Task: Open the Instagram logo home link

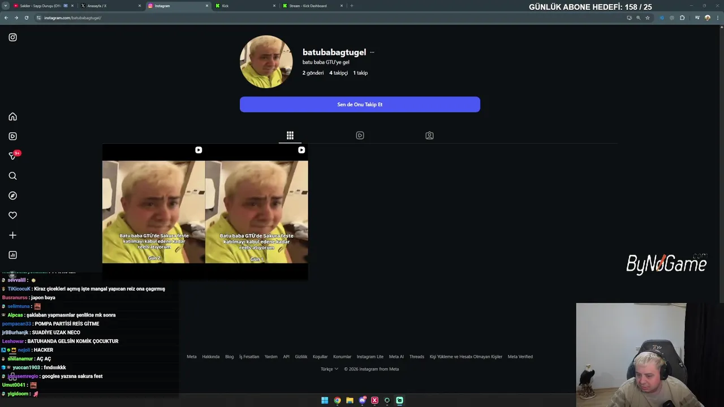Action: click(12, 37)
